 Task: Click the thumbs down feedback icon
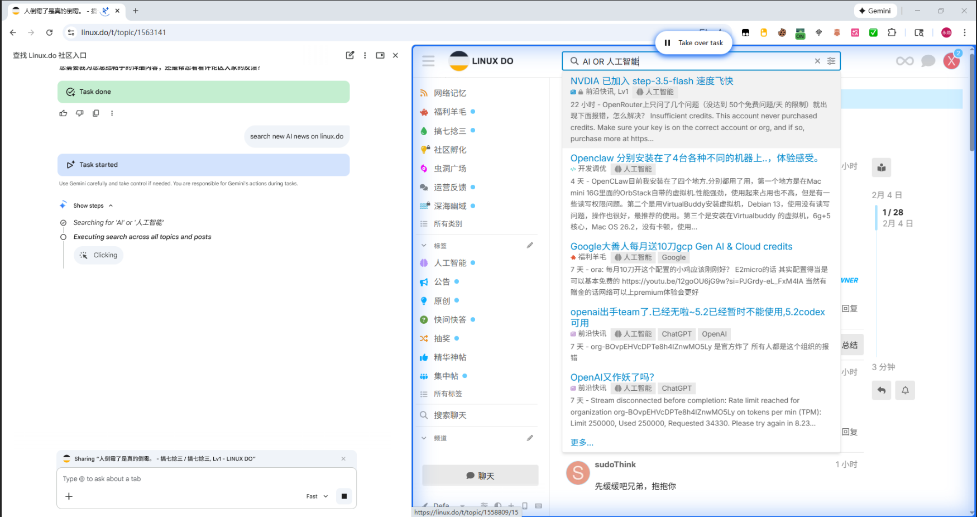(80, 113)
